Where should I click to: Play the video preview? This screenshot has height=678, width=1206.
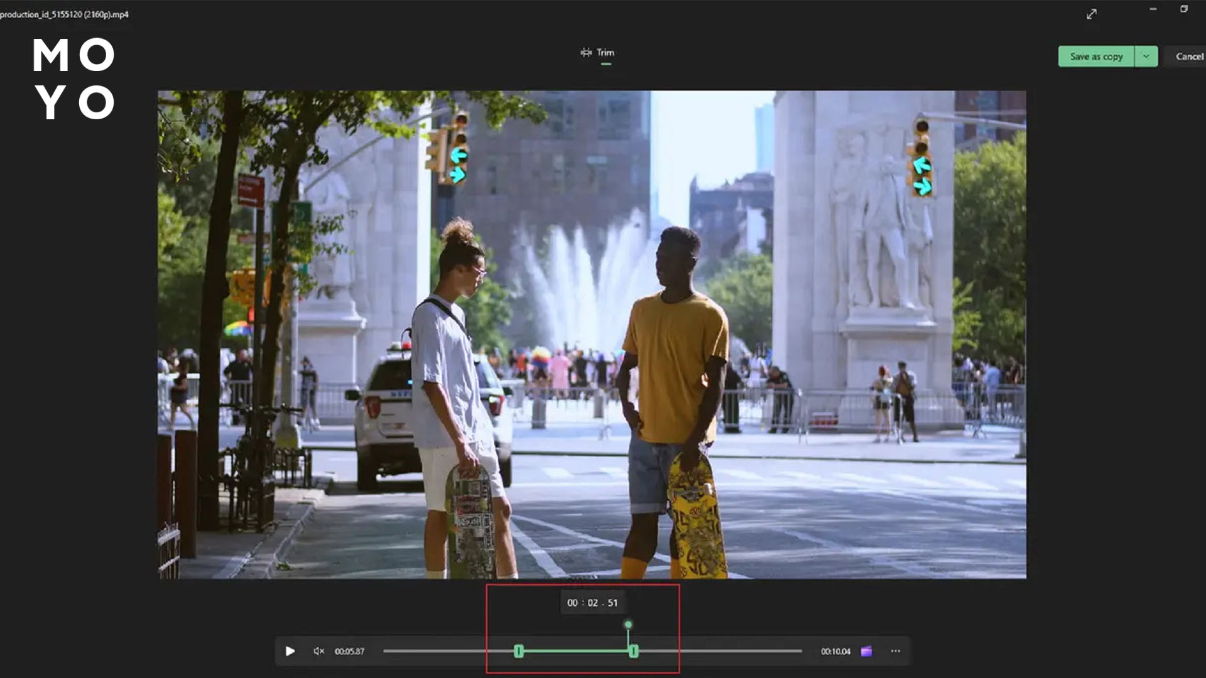pyautogui.click(x=290, y=651)
